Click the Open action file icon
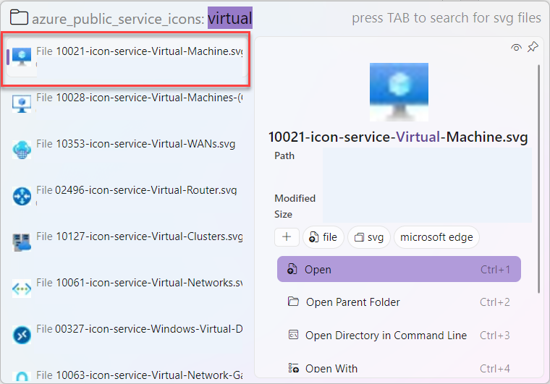 pos(292,269)
